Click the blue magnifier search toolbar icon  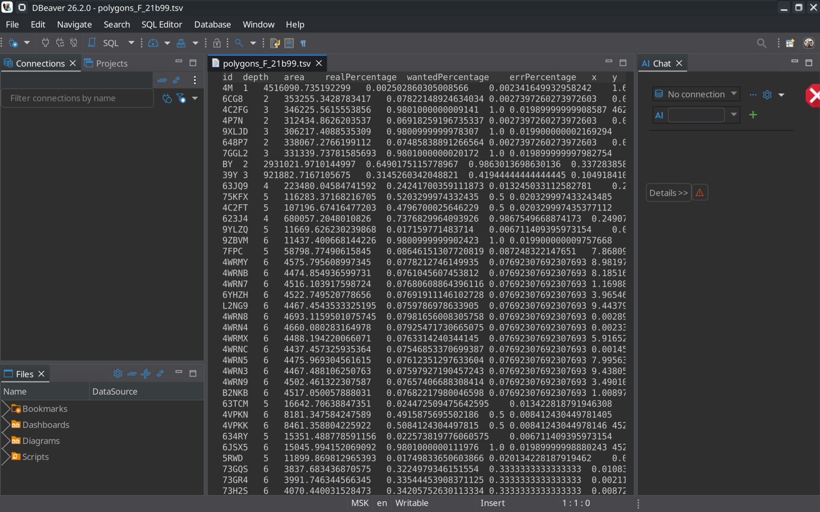point(239,43)
